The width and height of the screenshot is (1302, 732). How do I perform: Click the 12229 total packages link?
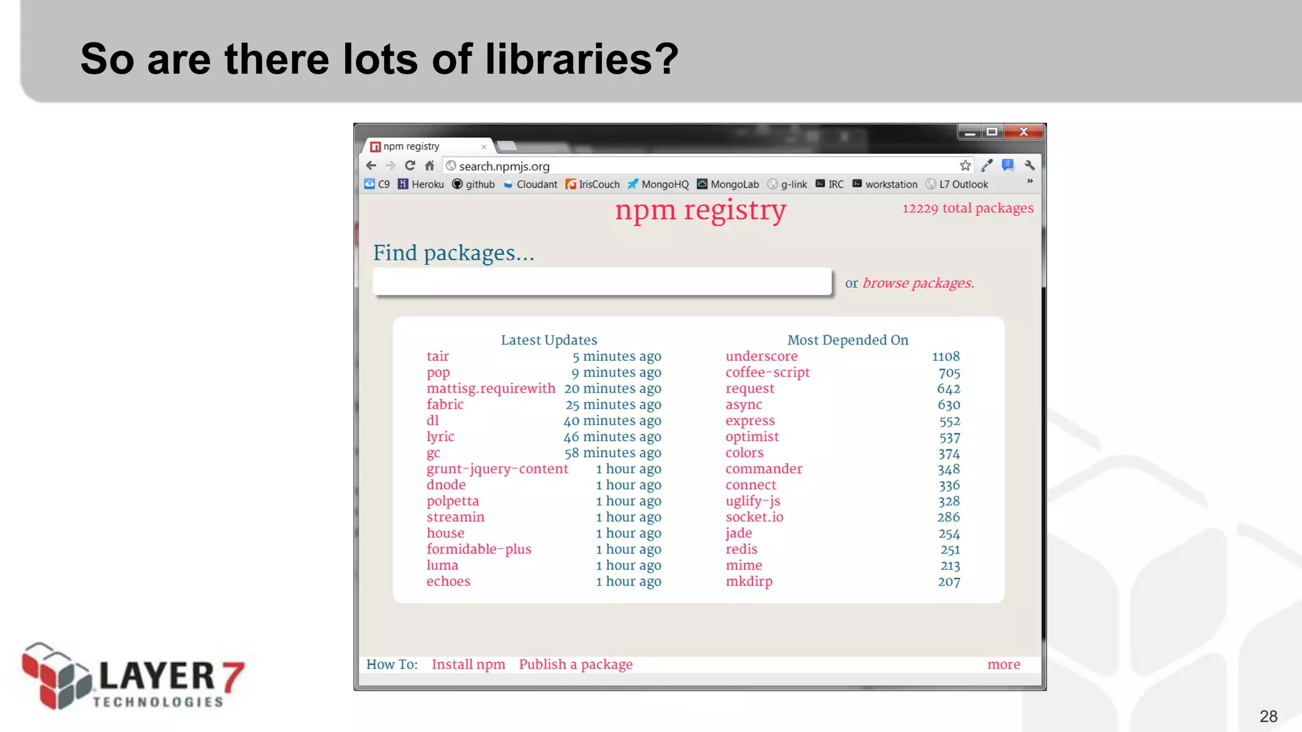click(x=968, y=208)
